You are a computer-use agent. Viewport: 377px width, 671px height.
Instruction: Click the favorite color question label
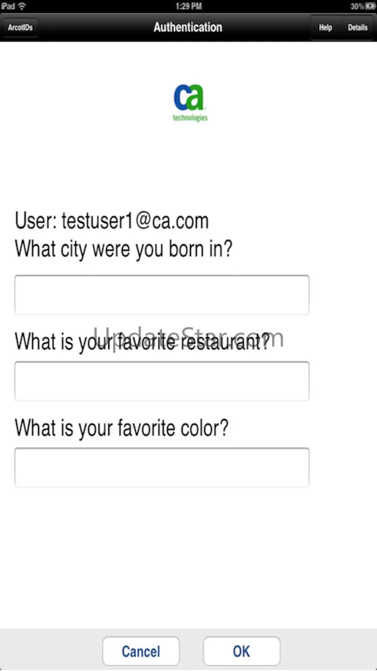point(121,428)
